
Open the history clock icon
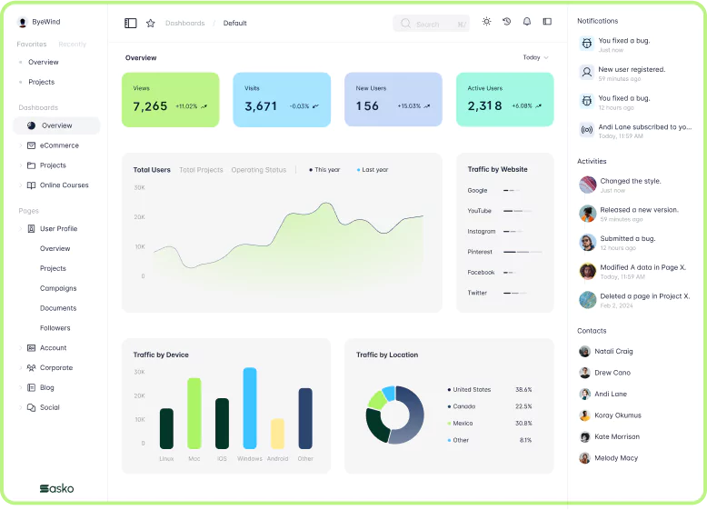(507, 22)
